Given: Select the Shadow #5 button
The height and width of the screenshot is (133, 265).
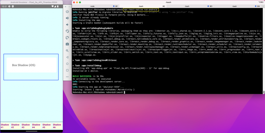Looking at the screenshot, I should pyautogui.click(x=47, y=126).
